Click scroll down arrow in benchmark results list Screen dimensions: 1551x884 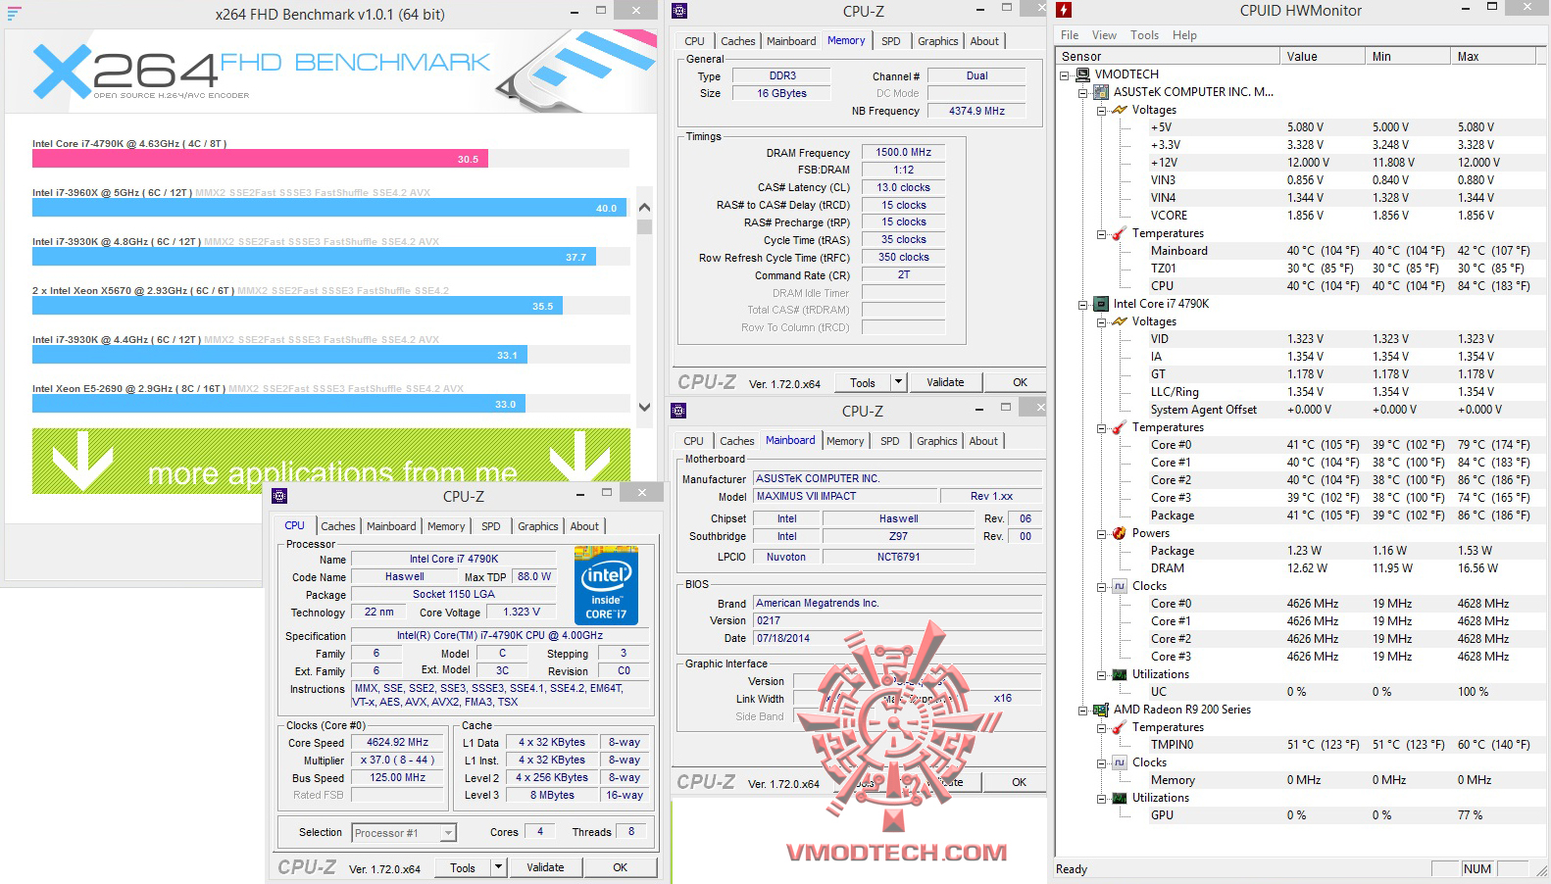coord(644,407)
